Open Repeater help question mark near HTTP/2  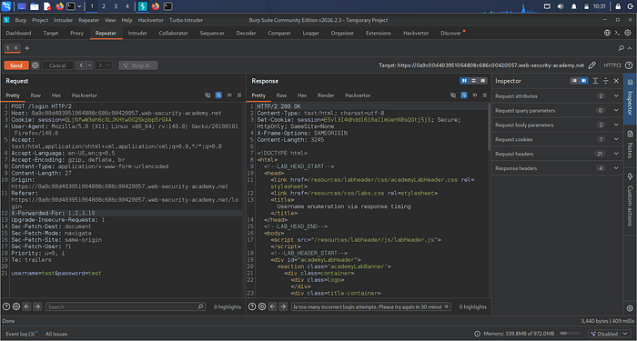629,65
